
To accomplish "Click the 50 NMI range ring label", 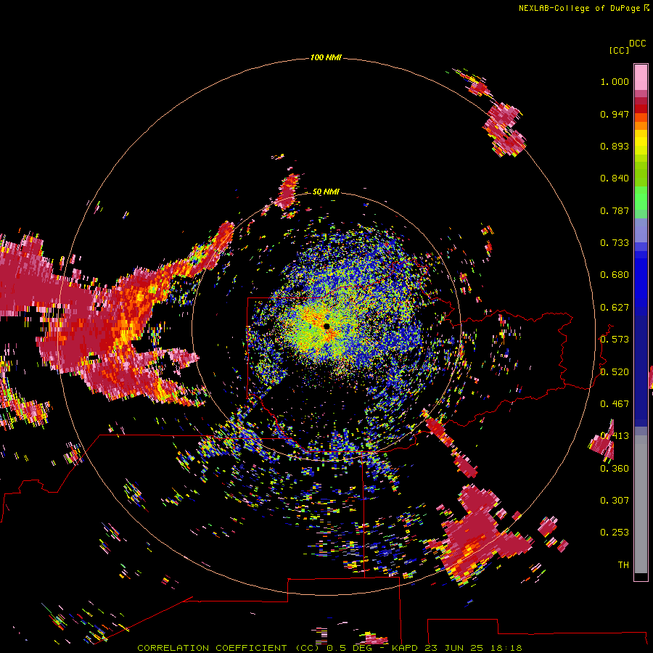I will pos(326,192).
